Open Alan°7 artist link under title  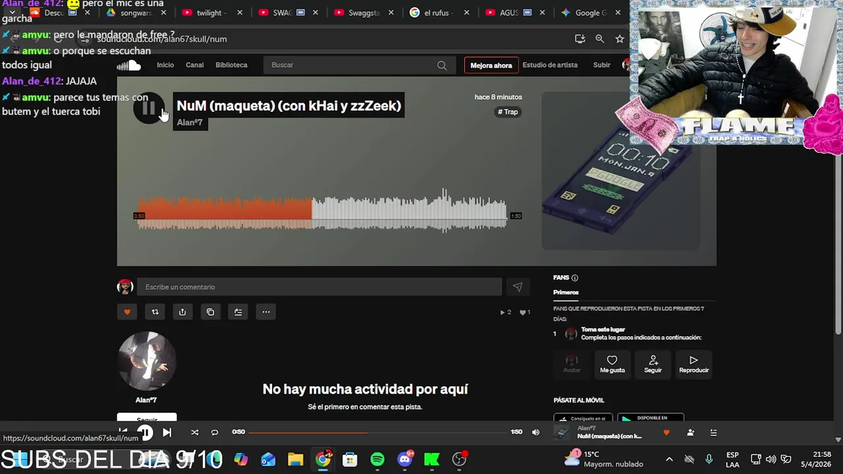point(190,122)
